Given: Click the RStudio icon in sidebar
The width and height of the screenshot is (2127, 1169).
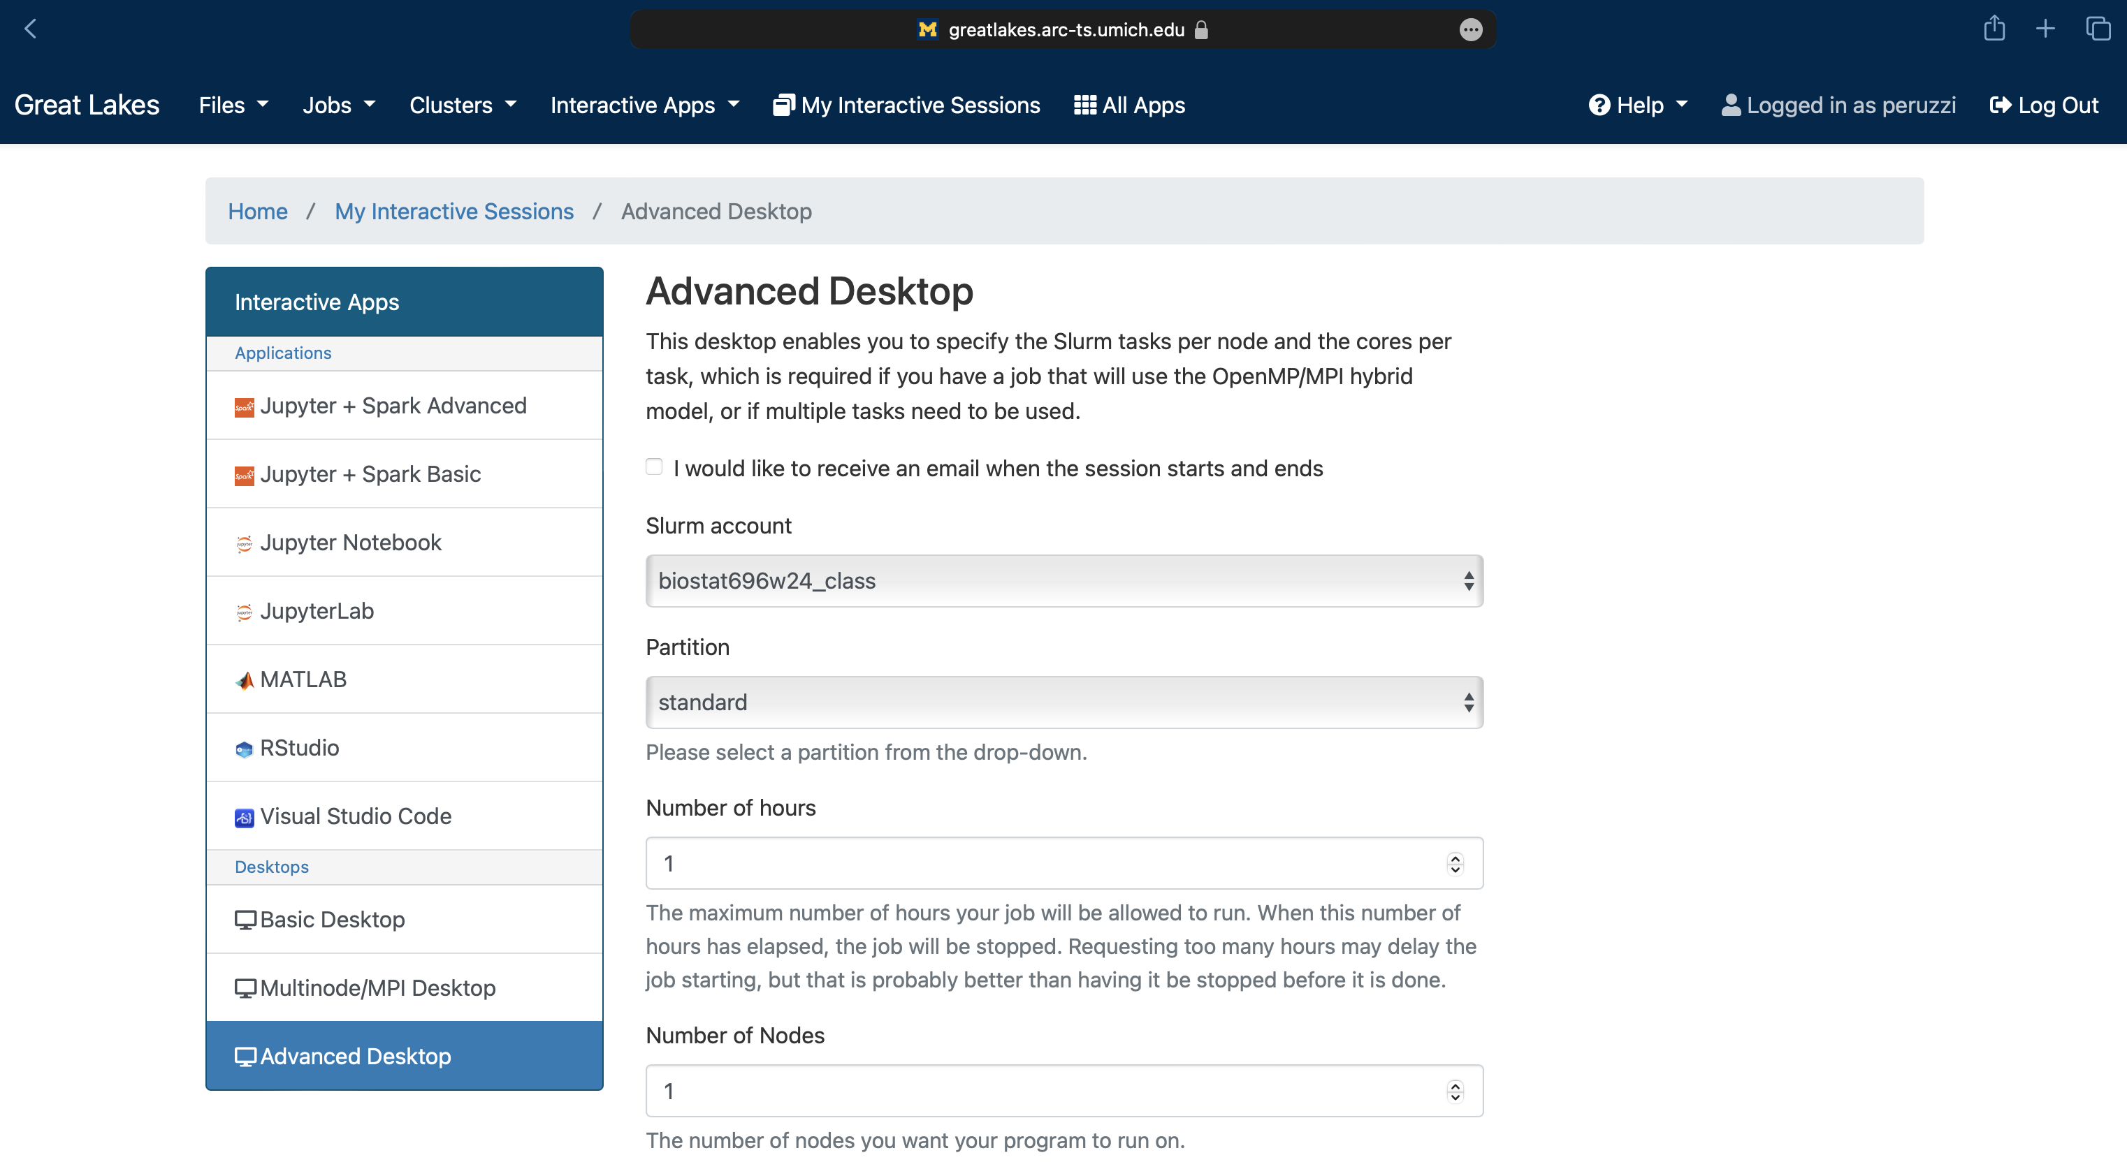Looking at the screenshot, I should pos(245,749).
